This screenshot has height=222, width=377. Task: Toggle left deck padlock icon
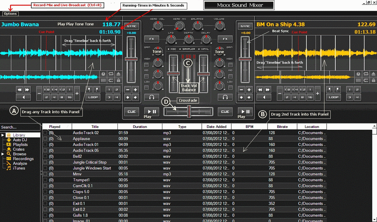[118, 80]
